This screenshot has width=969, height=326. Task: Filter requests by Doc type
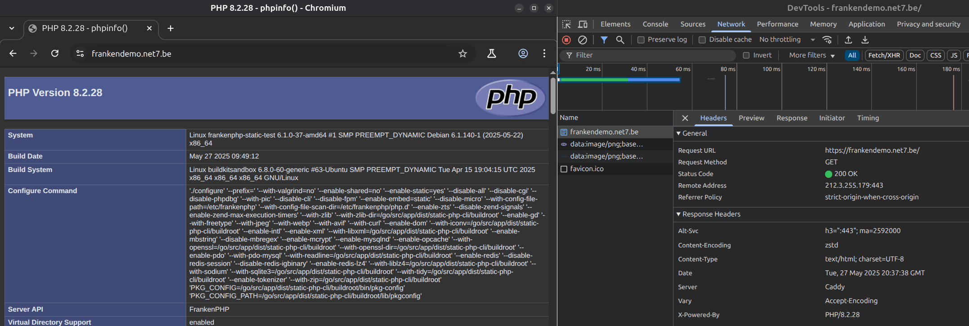coord(915,55)
